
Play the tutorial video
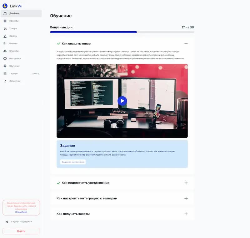pos(122,101)
